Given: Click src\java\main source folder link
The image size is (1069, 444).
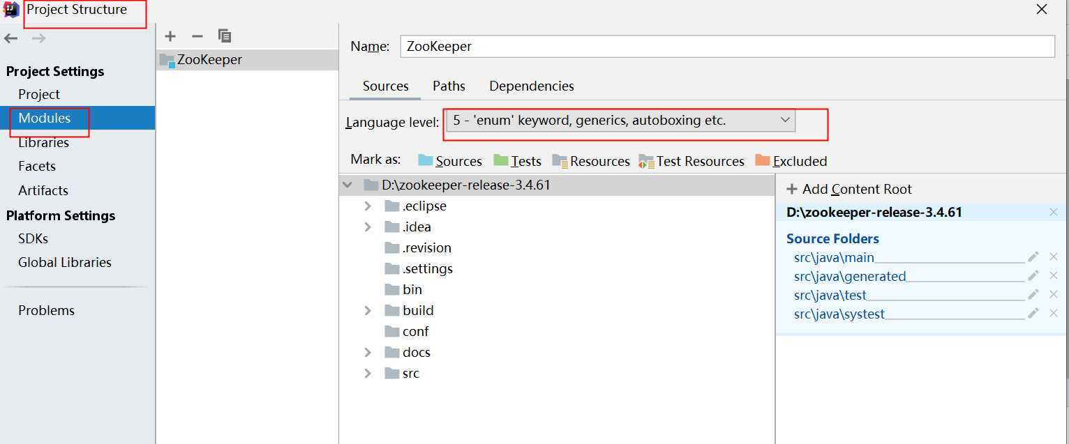Looking at the screenshot, I should tap(834, 257).
